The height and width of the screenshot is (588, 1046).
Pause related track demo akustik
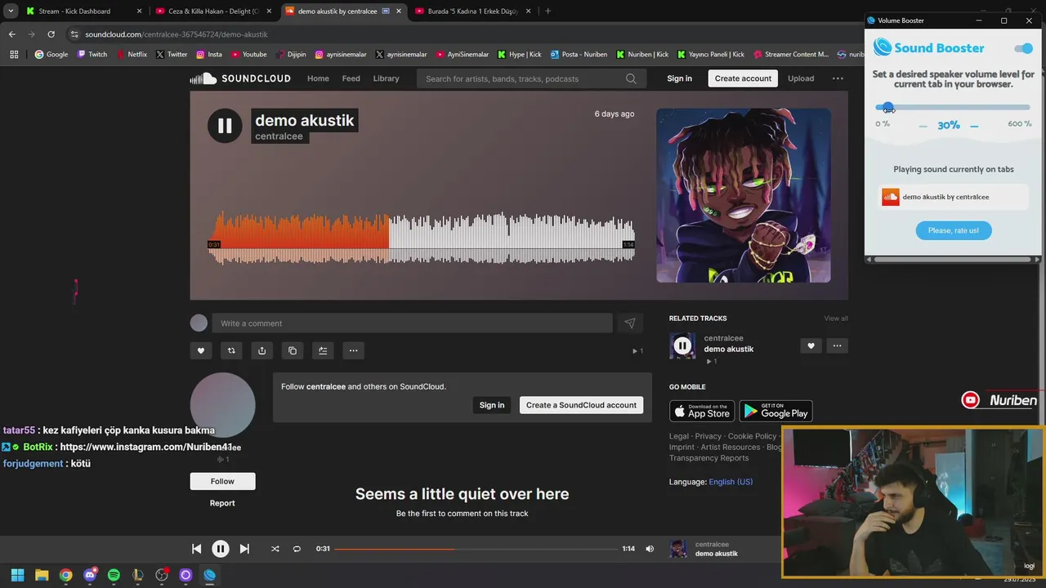(x=682, y=346)
